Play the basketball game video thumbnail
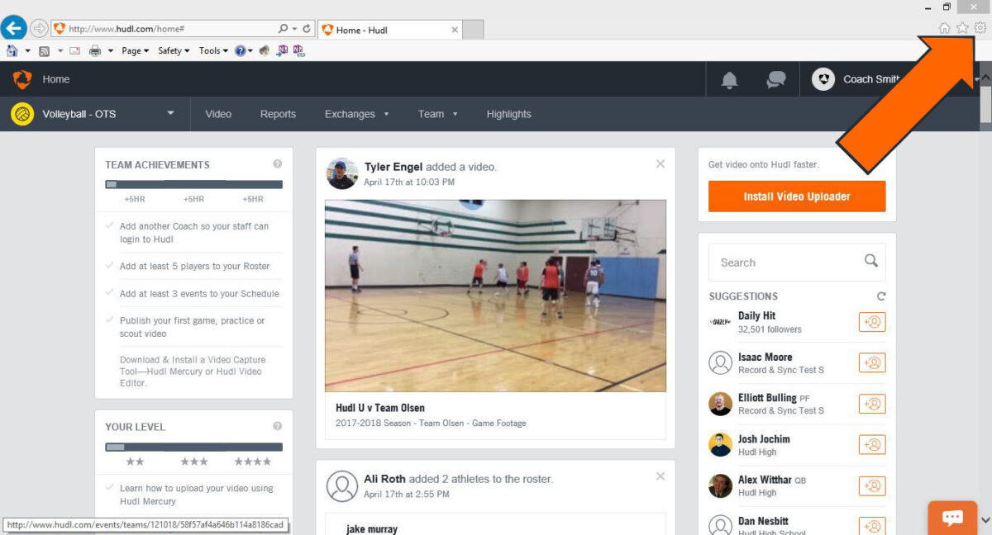The image size is (992, 535). (x=495, y=296)
